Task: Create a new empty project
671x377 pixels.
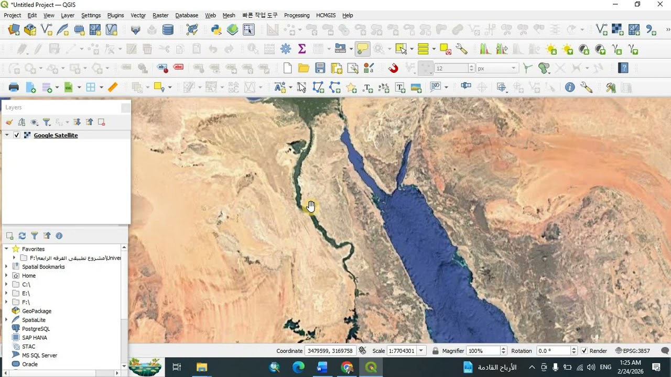Action: 287,68
